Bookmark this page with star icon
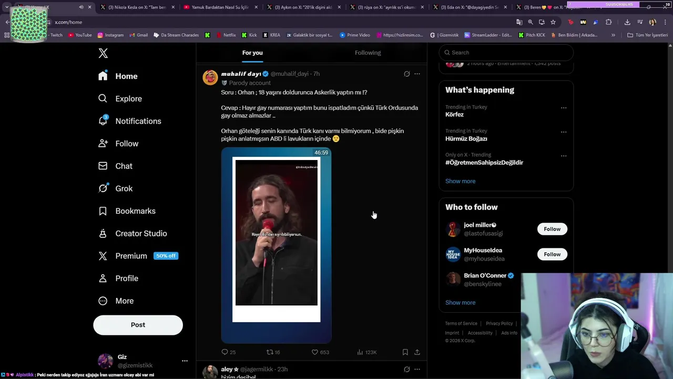This screenshot has width=673, height=379. pyautogui.click(x=553, y=22)
